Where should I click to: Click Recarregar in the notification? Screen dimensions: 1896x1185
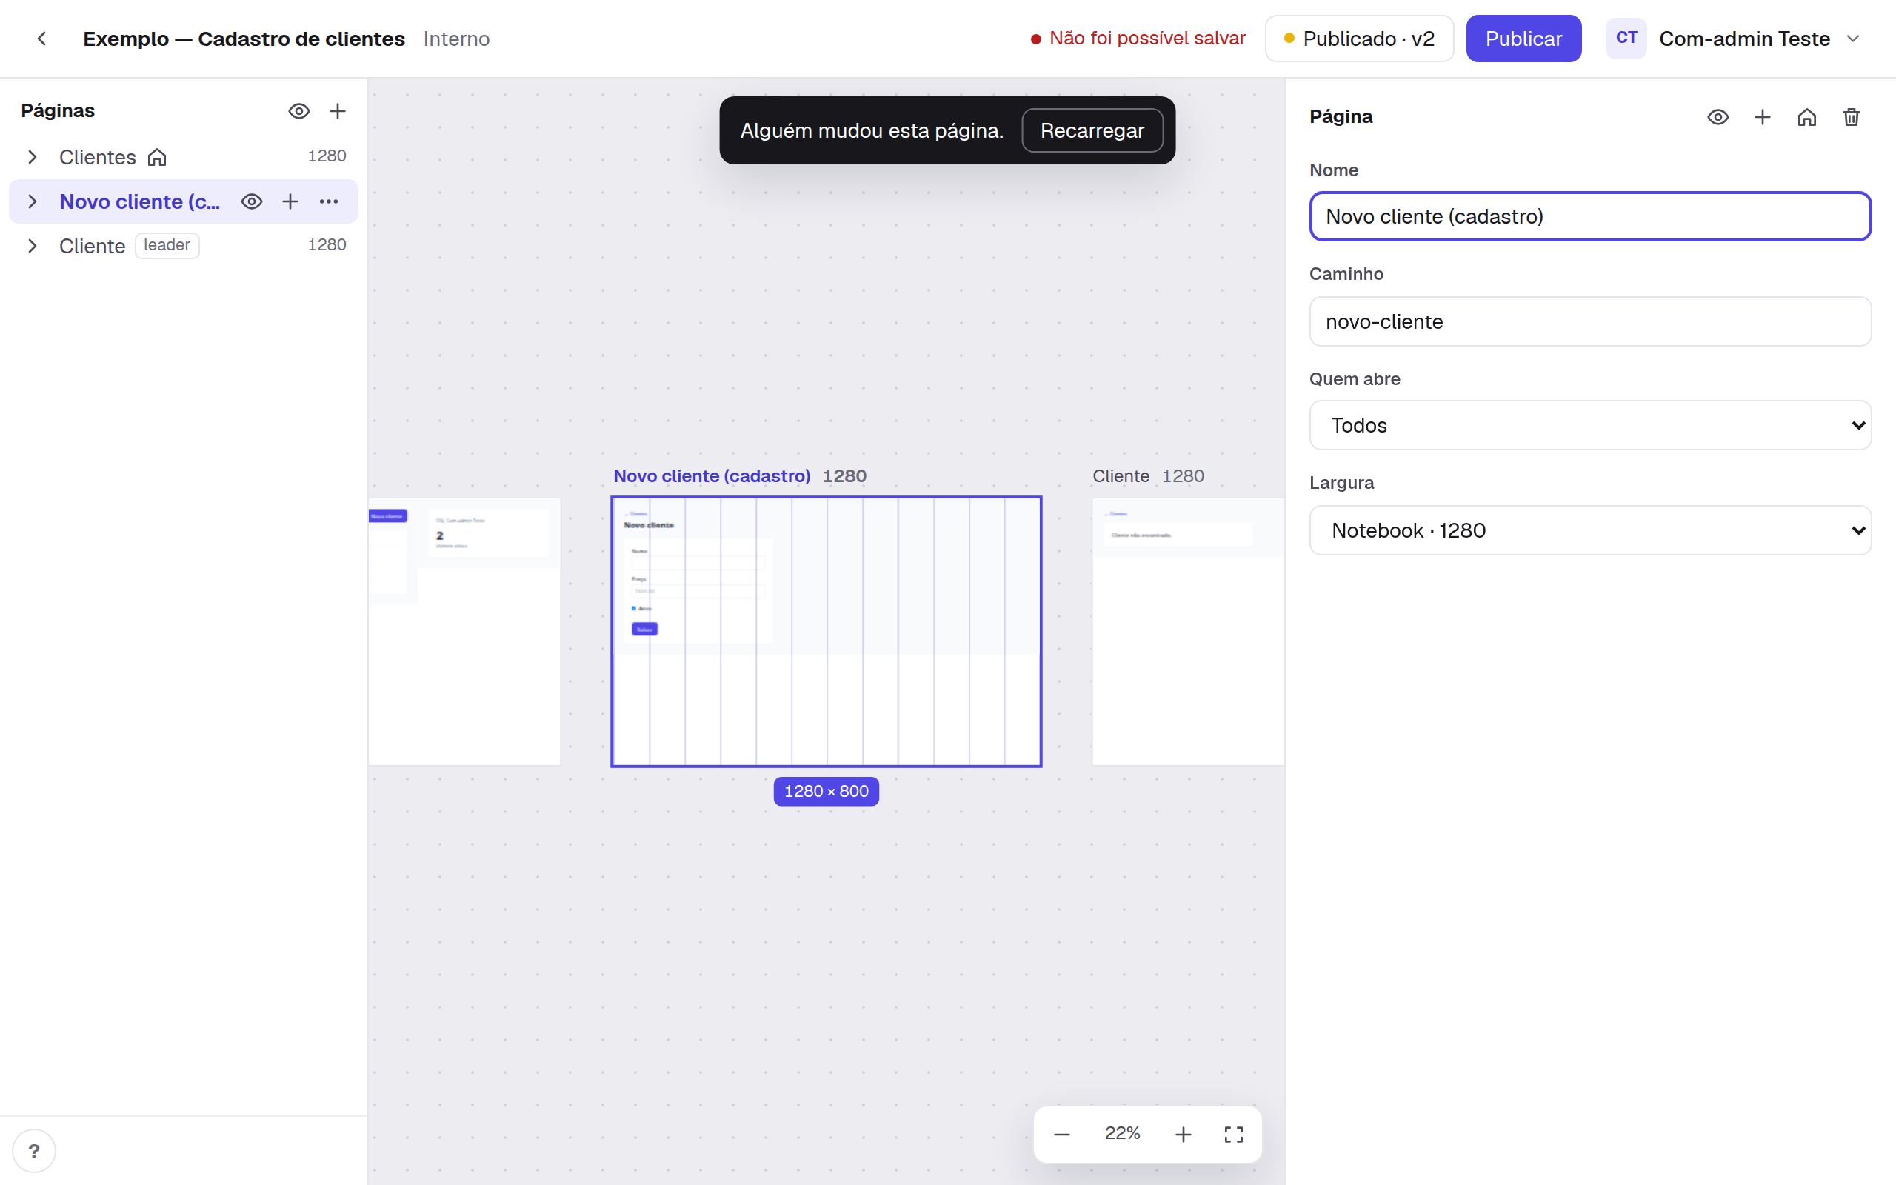(x=1092, y=130)
